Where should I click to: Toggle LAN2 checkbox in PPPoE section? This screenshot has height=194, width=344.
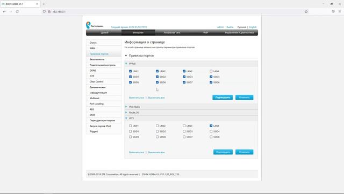tap(157, 71)
